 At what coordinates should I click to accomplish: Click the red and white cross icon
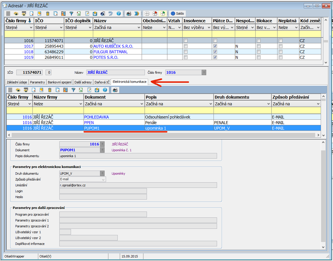155,13
